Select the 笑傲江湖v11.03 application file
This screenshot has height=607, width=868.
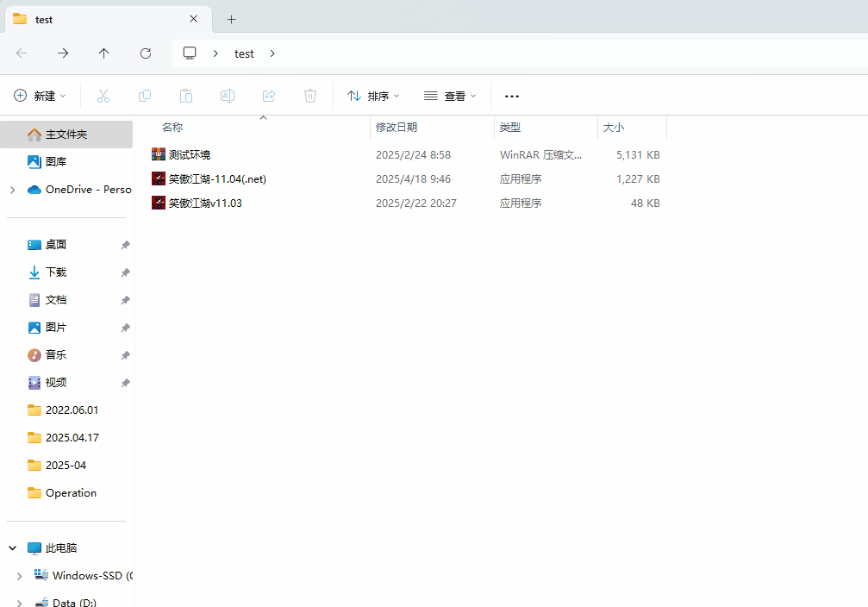[x=205, y=203]
